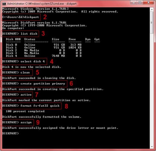Click 'DiskPart succeeded in cleaning the disk.' line
The width and height of the screenshot is (156, 151).
39,78
